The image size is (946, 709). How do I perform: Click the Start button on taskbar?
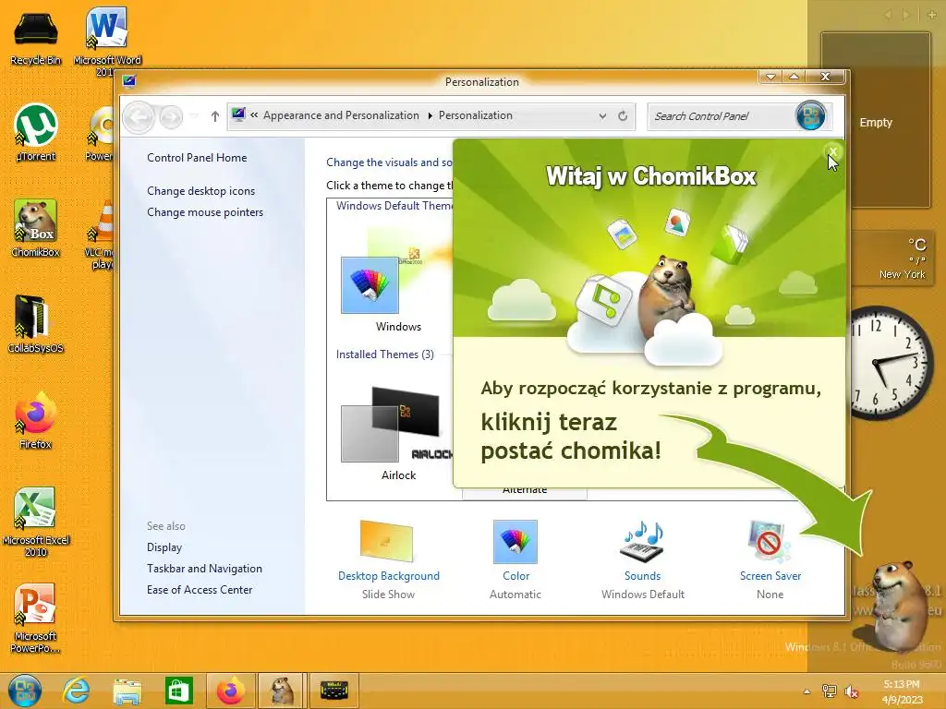tap(25, 691)
